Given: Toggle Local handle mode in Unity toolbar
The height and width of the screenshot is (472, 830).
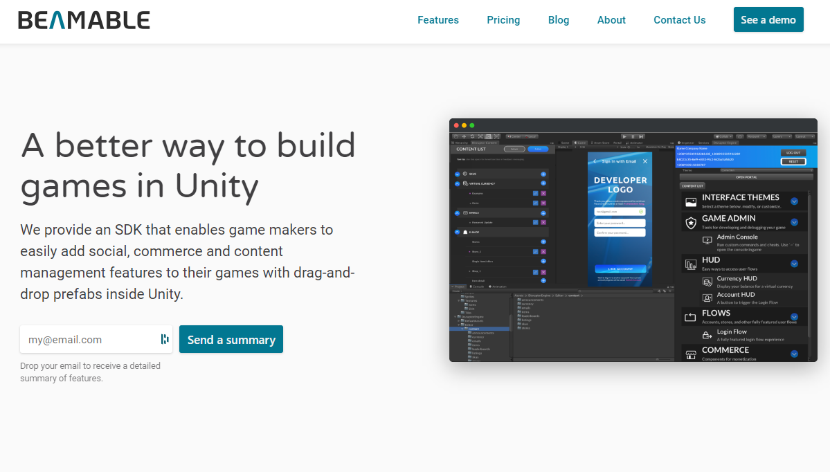Looking at the screenshot, I should point(530,136).
